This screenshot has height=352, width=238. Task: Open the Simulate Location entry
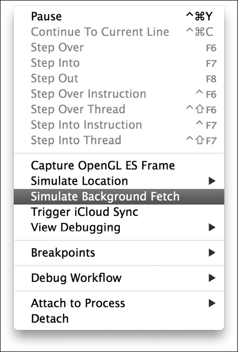pyautogui.click(x=119, y=181)
